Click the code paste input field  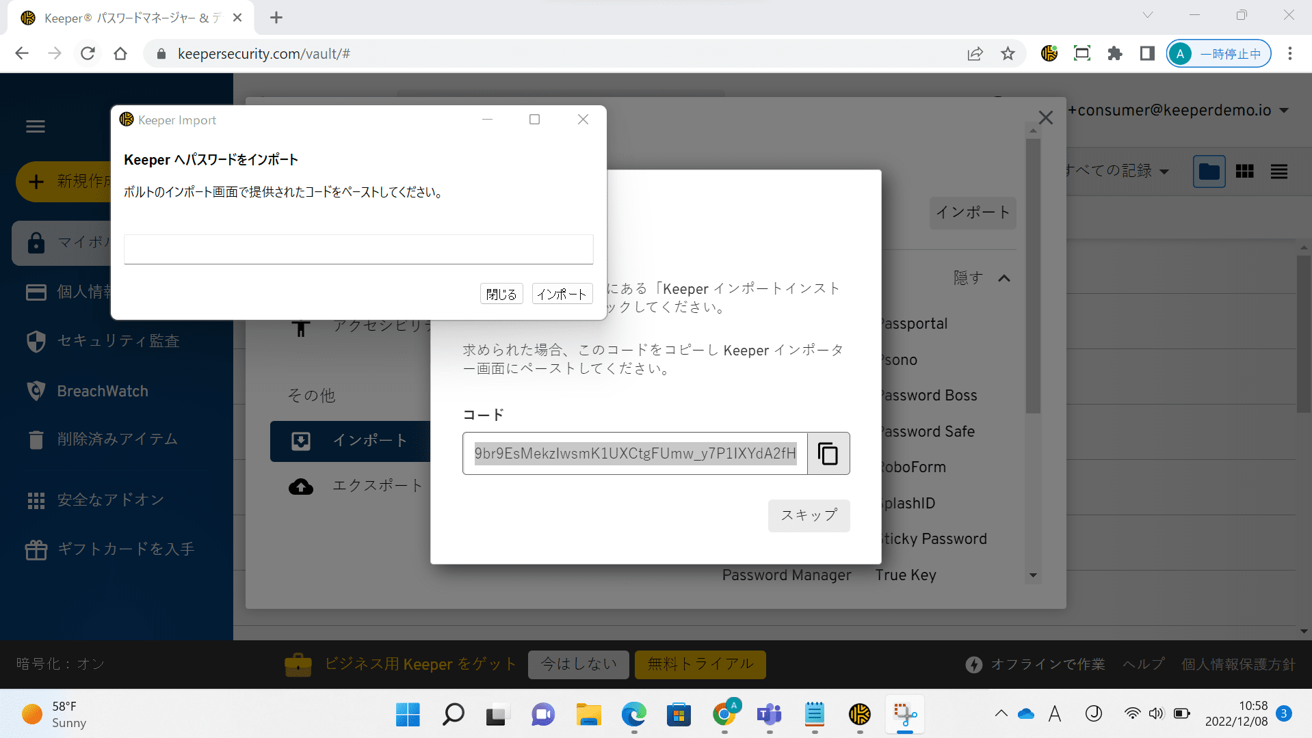coord(358,249)
